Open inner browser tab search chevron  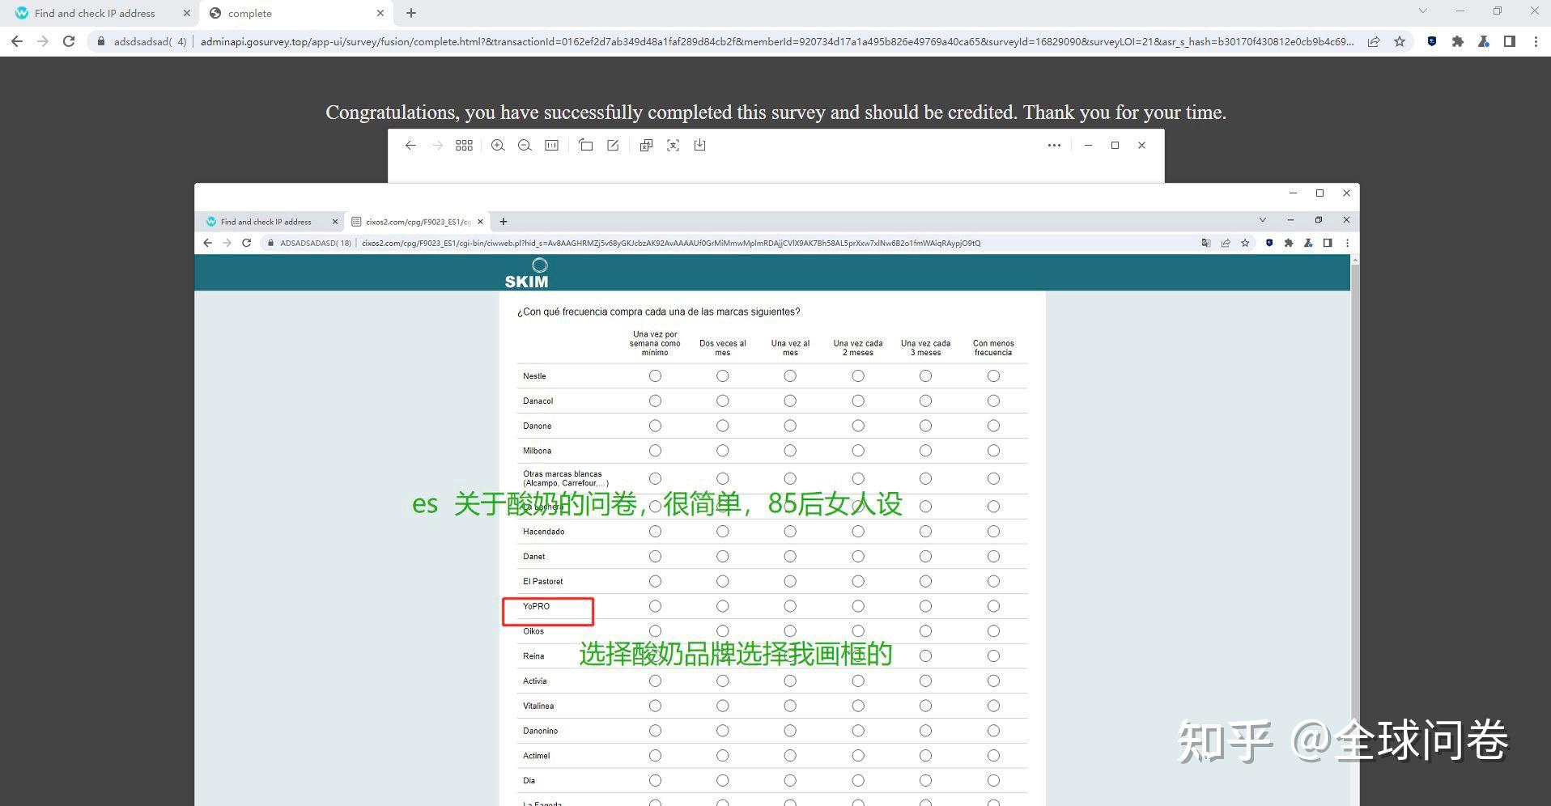[x=1262, y=220]
